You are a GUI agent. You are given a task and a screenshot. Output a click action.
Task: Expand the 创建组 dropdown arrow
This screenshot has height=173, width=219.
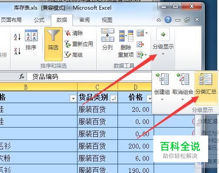(162, 99)
